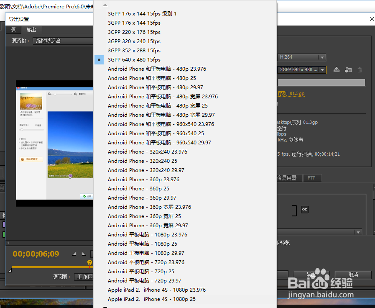Open the H.264 format dropdown

[x=301, y=57]
